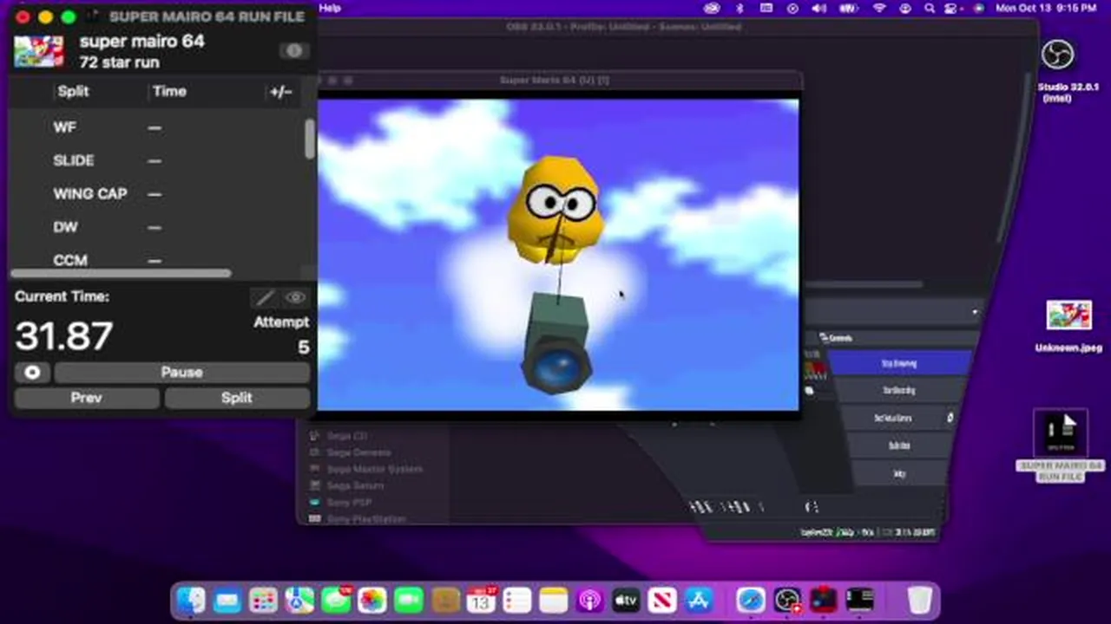Click the Prev button in the timer

86,398
